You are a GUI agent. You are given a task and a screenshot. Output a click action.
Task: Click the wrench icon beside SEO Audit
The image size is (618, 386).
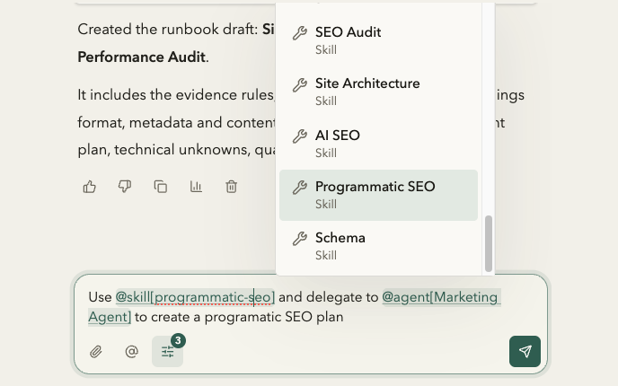tap(300, 33)
